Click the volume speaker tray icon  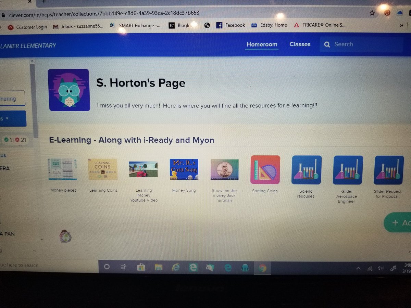coord(380,268)
